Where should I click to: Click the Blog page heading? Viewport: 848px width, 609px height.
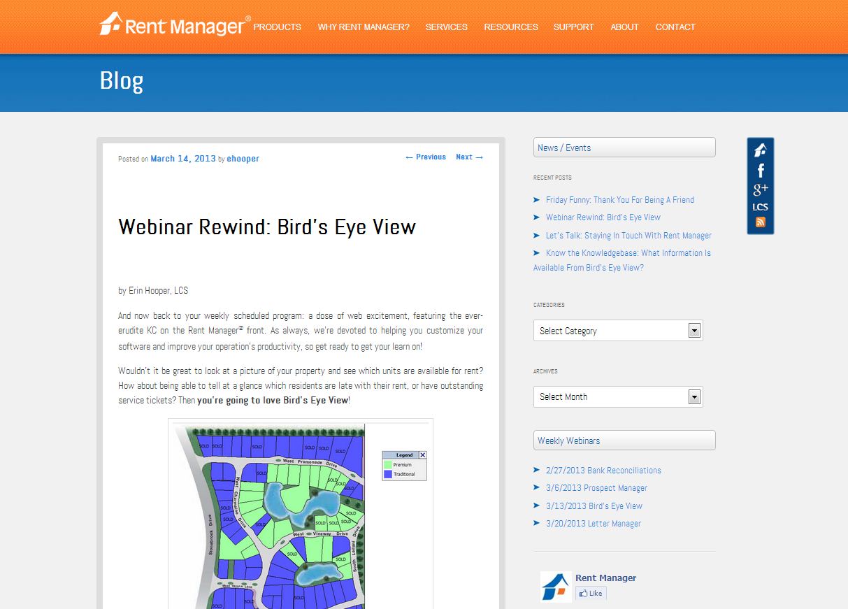122,80
